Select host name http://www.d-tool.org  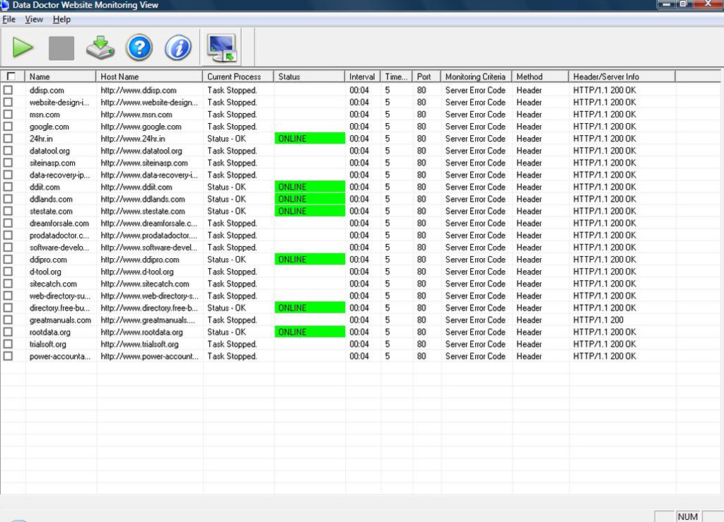137,272
